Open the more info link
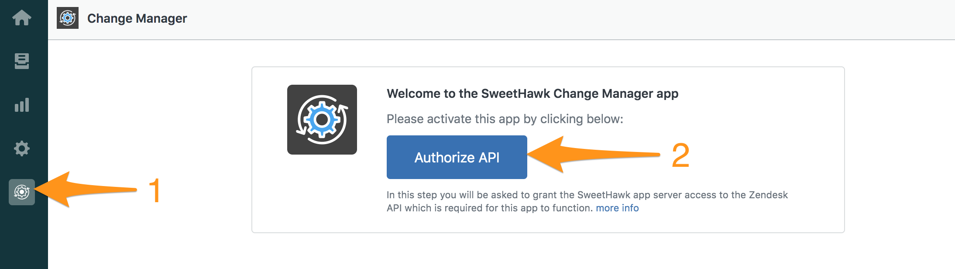The height and width of the screenshot is (269, 955). click(x=617, y=208)
